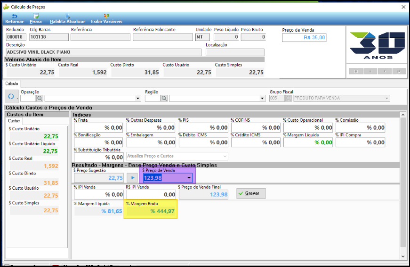The width and height of the screenshot is (410, 267).
Task: Go to previous record navigation button
Action: tap(370, 71)
